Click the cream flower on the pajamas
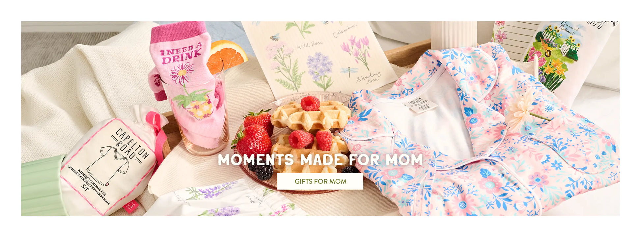Image resolution: width=641 pixels, height=237 pixels. [520, 110]
